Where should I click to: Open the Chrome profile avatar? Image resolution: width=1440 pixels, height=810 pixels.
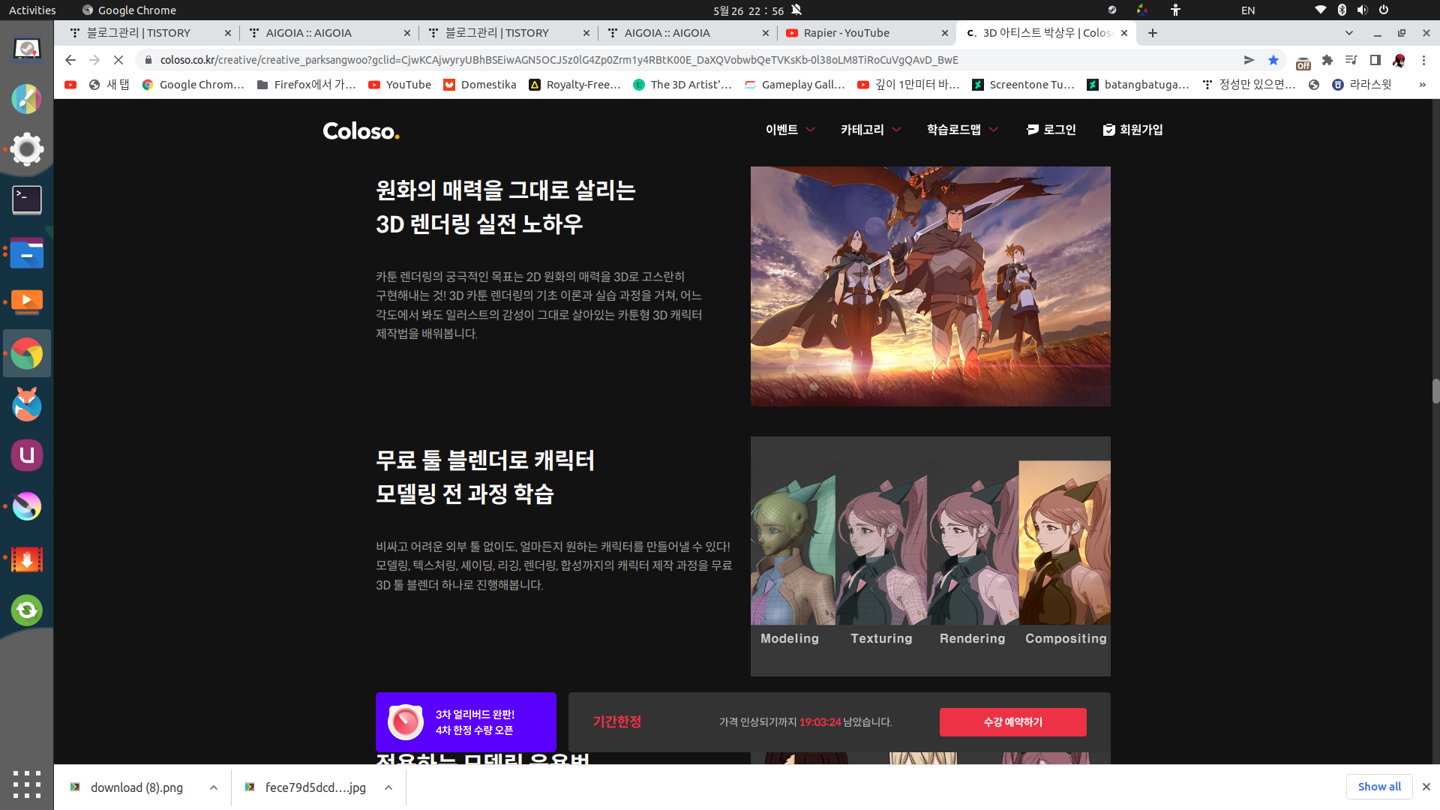click(x=1399, y=60)
